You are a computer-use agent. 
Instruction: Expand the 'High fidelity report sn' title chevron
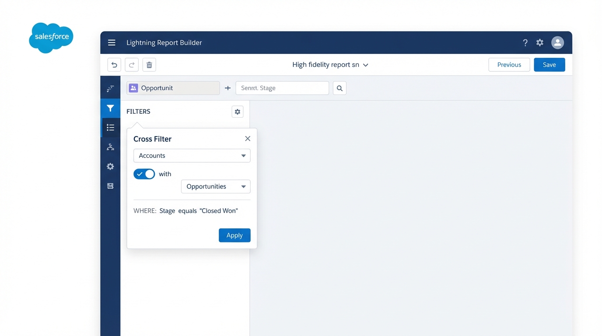(x=366, y=64)
